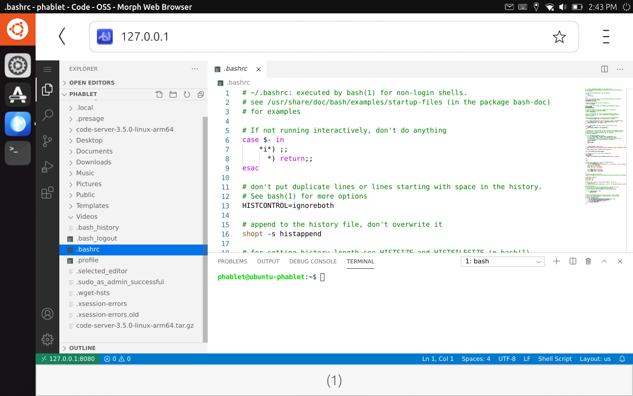
Task: Maximize the terminal panel with chevron up
Action: [x=604, y=261]
